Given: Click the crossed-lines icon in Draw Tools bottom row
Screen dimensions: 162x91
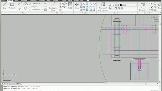Looking at the screenshot, I should (60, 10).
